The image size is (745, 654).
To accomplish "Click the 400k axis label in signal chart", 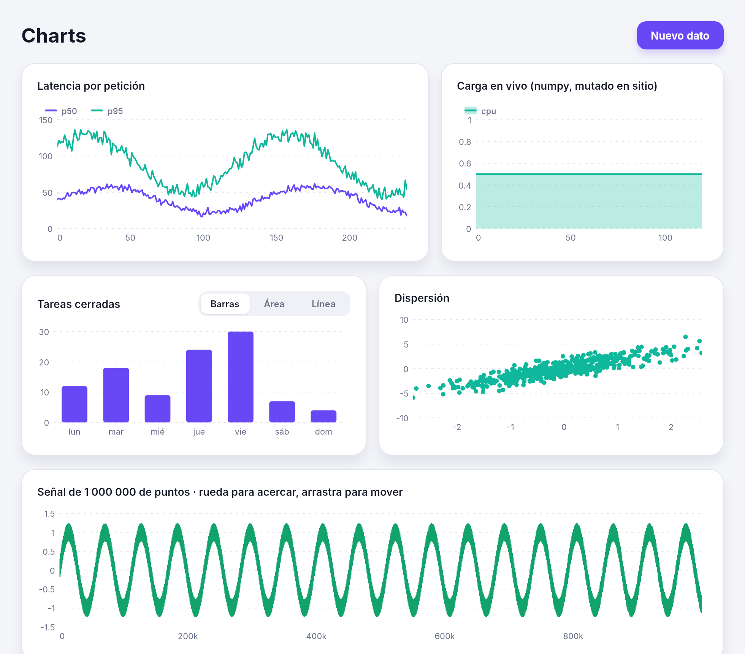I will pyautogui.click(x=316, y=636).
